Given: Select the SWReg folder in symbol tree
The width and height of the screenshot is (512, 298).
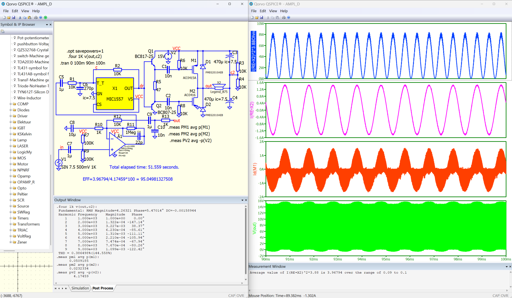Looking at the screenshot, I should point(23,212).
